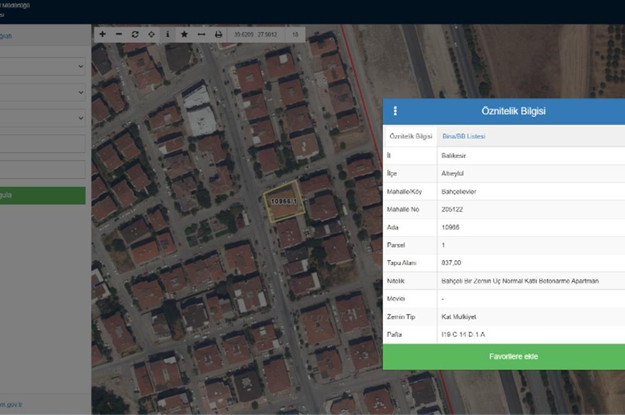Print the map using printer icon

[x=218, y=35]
